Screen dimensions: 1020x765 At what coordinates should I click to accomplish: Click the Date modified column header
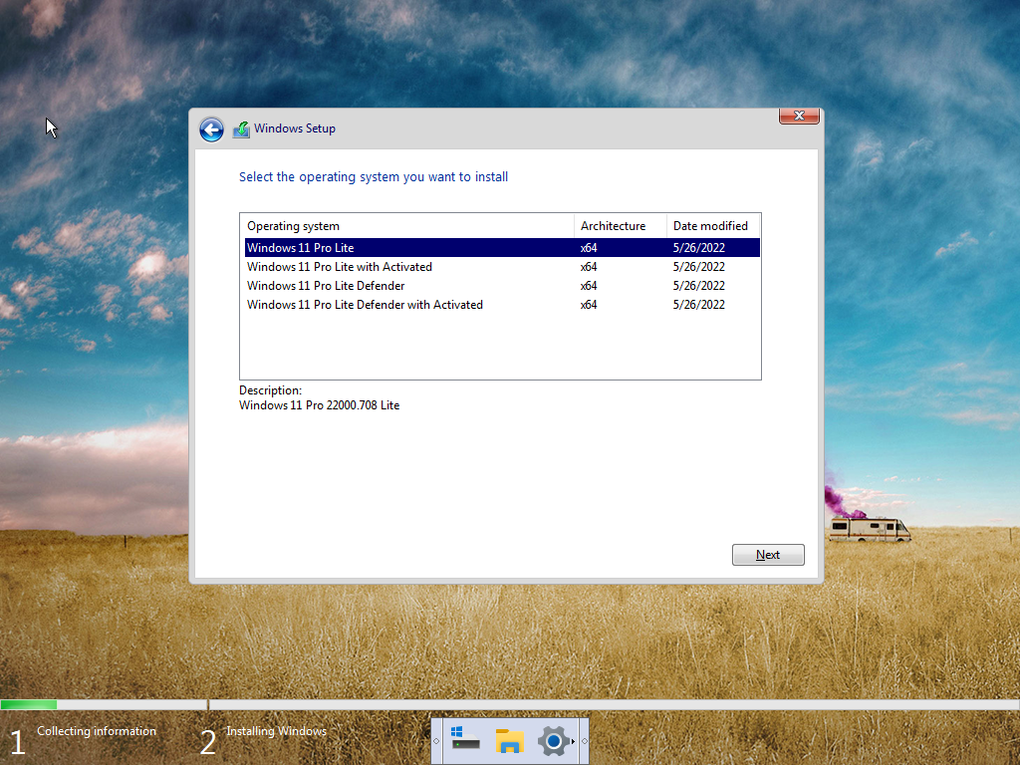click(713, 226)
